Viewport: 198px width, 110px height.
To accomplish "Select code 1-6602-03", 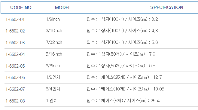I will [15, 43].
